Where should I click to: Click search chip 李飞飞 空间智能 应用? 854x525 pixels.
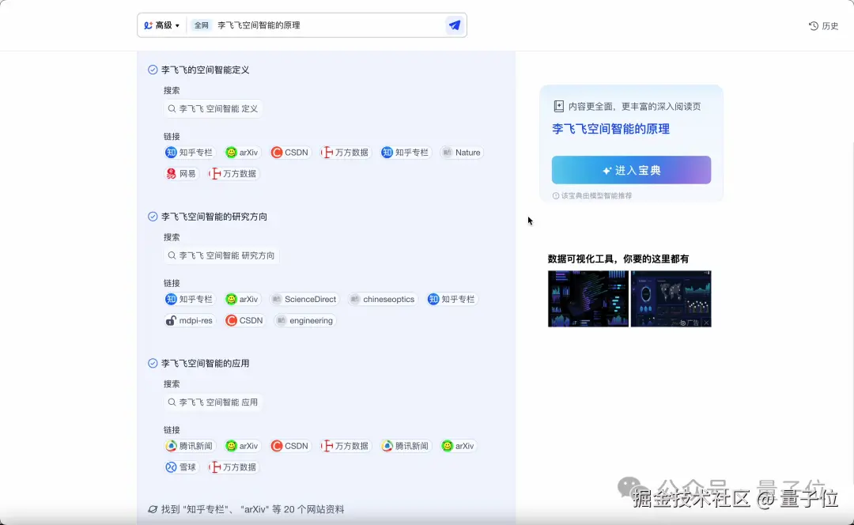pos(213,402)
